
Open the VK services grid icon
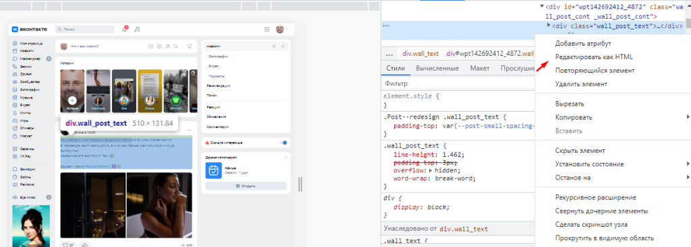click(x=267, y=30)
